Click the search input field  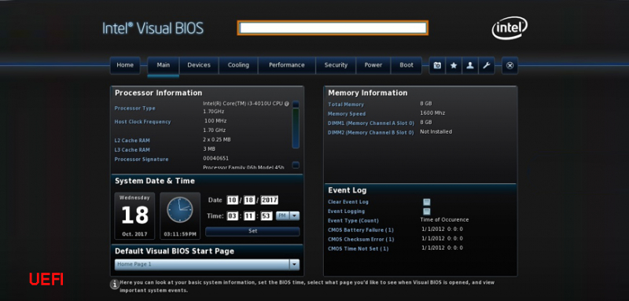click(333, 28)
